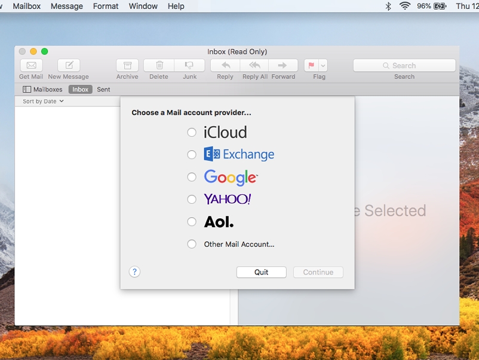Image resolution: width=479 pixels, height=360 pixels.
Task: Select the Exchange radio button
Action: (192, 154)
